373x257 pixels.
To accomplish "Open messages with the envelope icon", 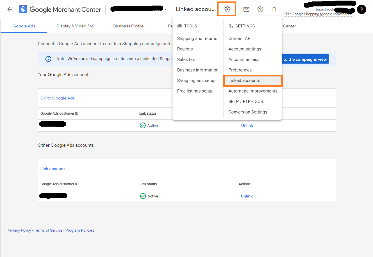I will click(x=246, y=9).
